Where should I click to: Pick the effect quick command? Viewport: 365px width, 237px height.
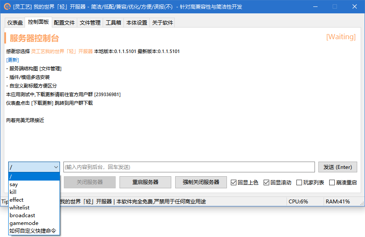click(34, 200)
